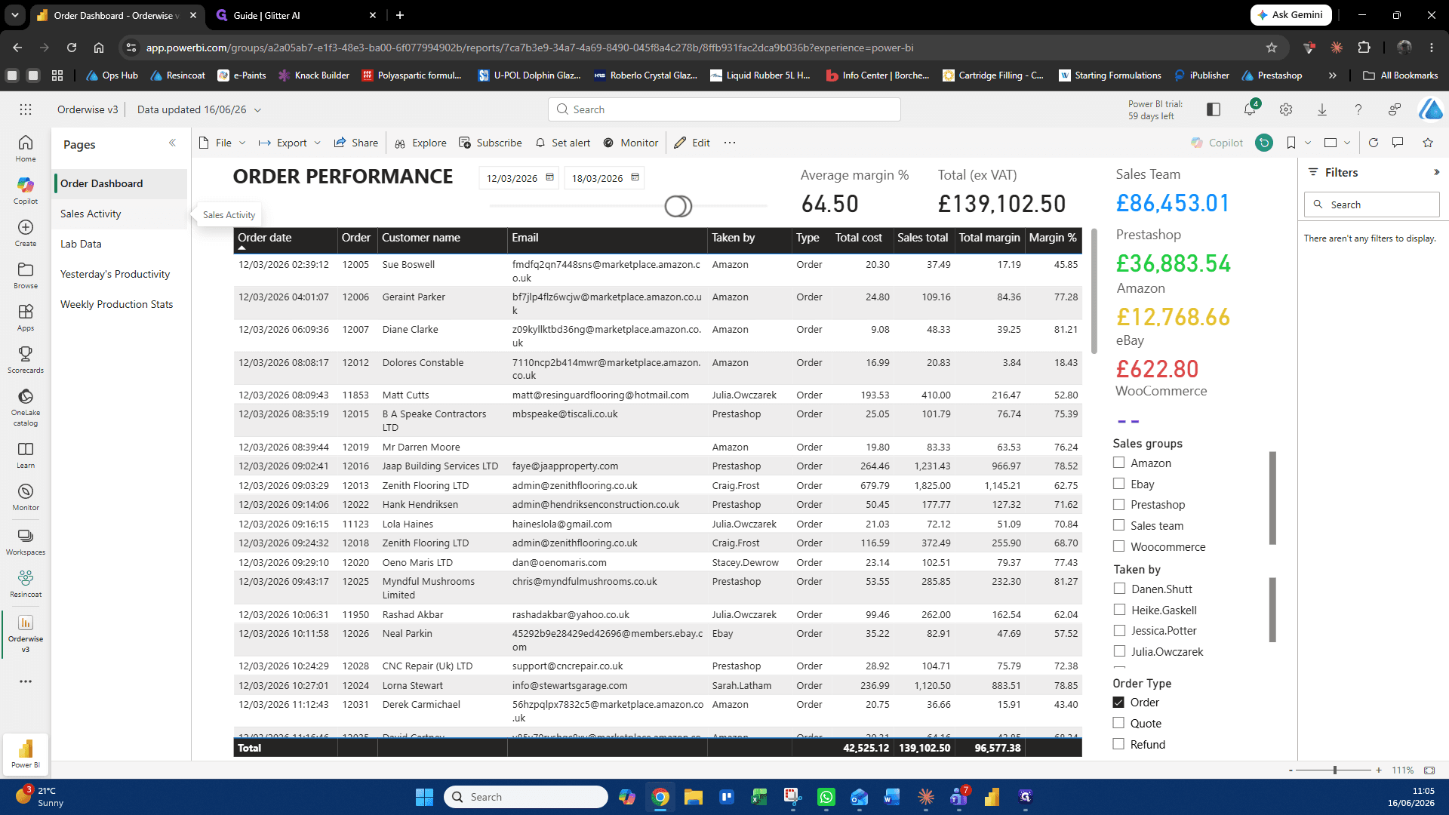Open WhatsApp from the Windows taskbar
The height and width of the screenshot is (815, 1449).
click(826, 797)
